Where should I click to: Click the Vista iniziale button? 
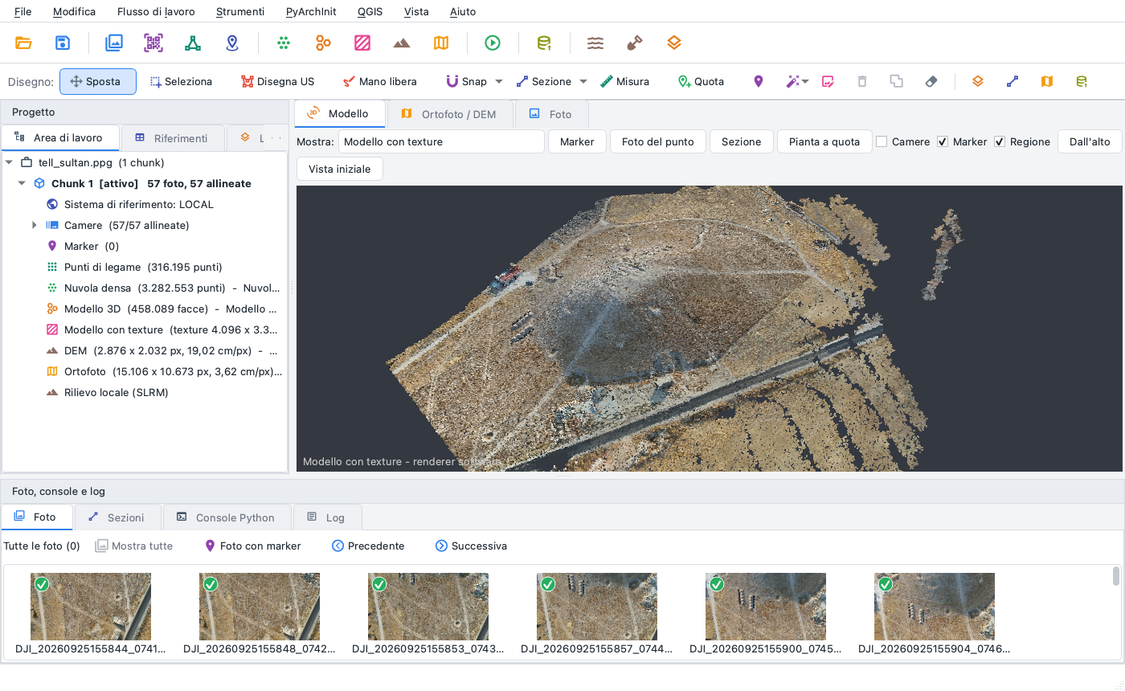click(340, 169)
